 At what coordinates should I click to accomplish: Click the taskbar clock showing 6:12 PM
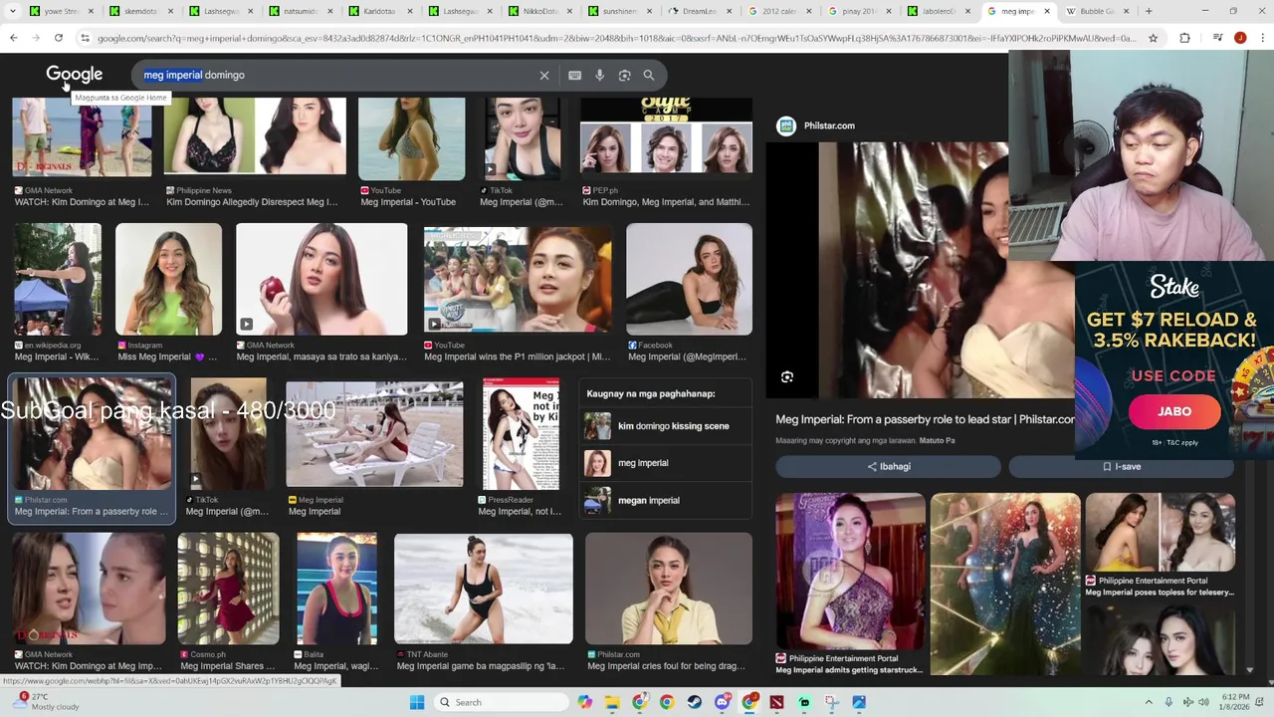tap(1235, 702)
